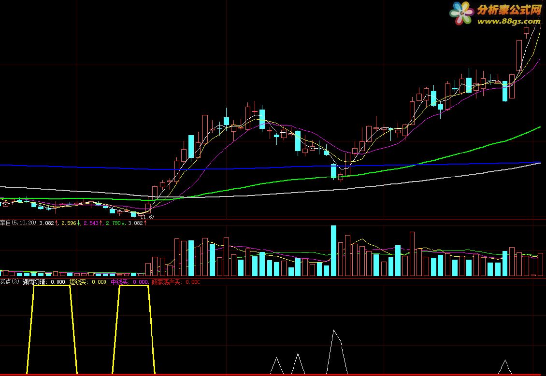This screenshot has width=546, height=376.
Task: Click the 11.69 lowest price label
Action: tap(147, 217)
